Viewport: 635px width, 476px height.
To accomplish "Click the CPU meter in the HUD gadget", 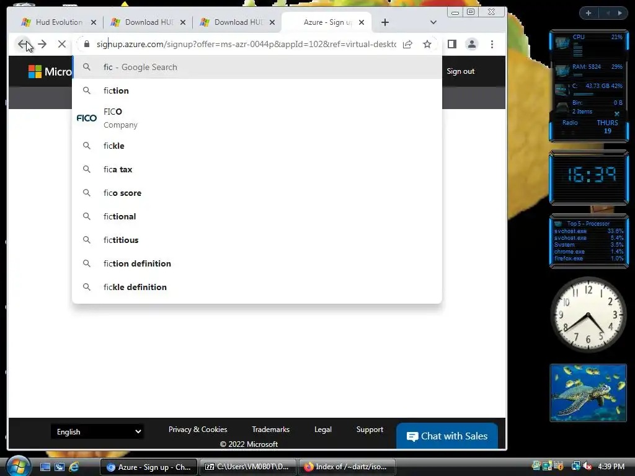I will pyautogui.click(x=588, y=46).
